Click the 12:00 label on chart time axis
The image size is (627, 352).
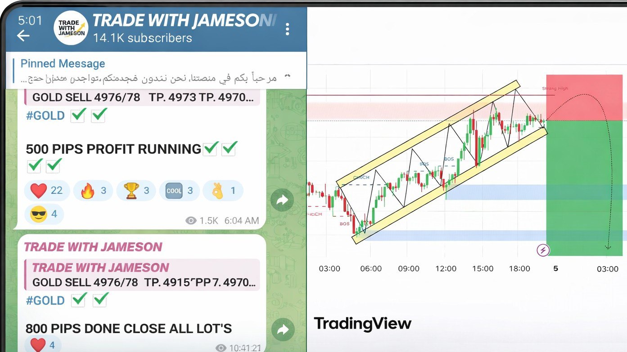(446, 268)
